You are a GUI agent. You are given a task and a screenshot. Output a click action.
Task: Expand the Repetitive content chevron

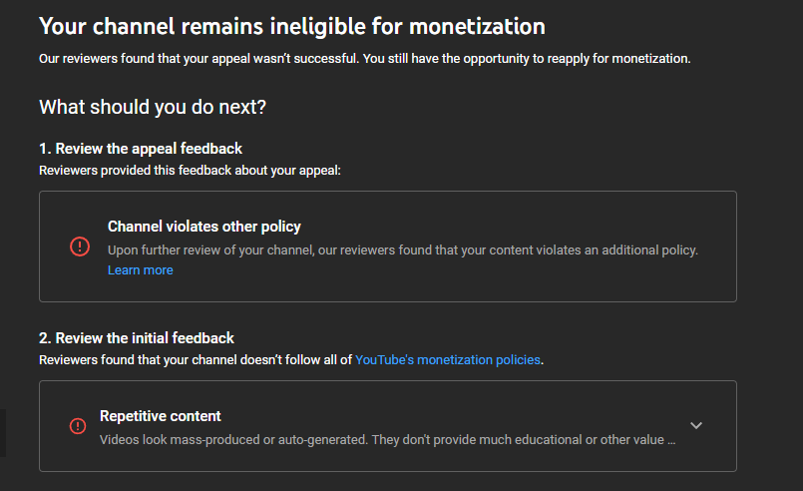click(x=696, y=425)
